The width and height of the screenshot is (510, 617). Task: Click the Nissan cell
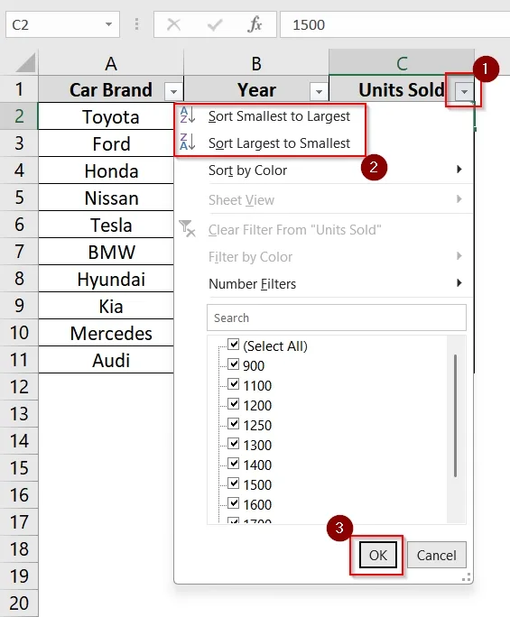pyautogui.click(x=106, y=198)
